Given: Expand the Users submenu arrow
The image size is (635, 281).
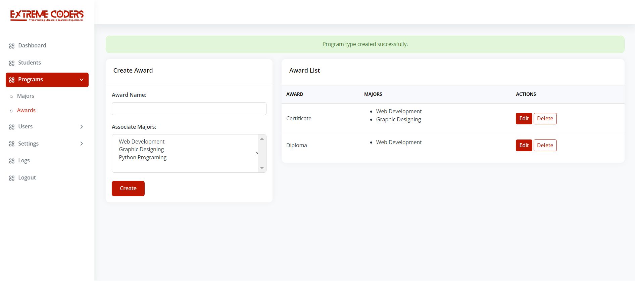Looking at the screenshot, I should [82, 127].
